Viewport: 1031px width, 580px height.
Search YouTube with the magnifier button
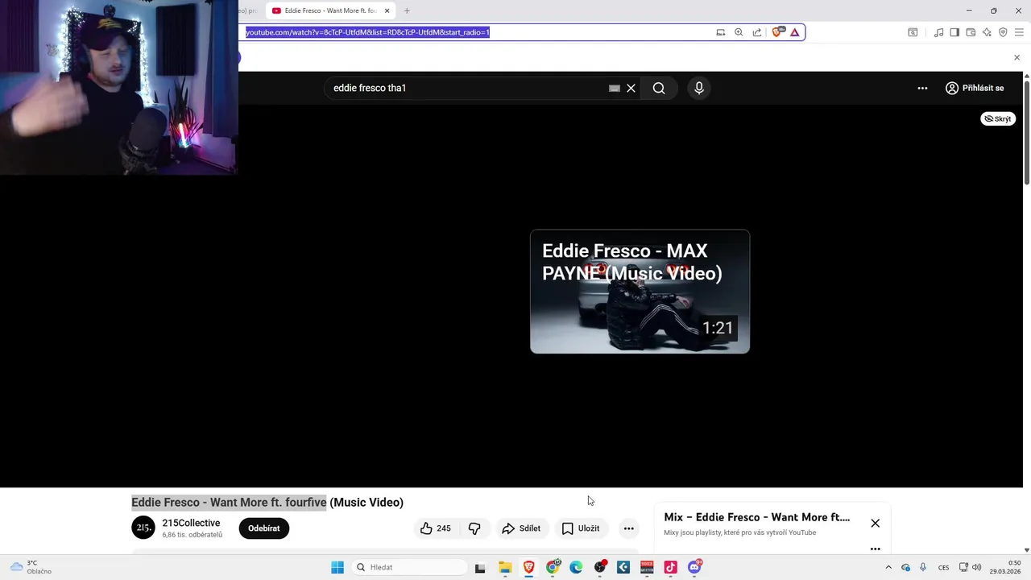click(x=659, y=88)
